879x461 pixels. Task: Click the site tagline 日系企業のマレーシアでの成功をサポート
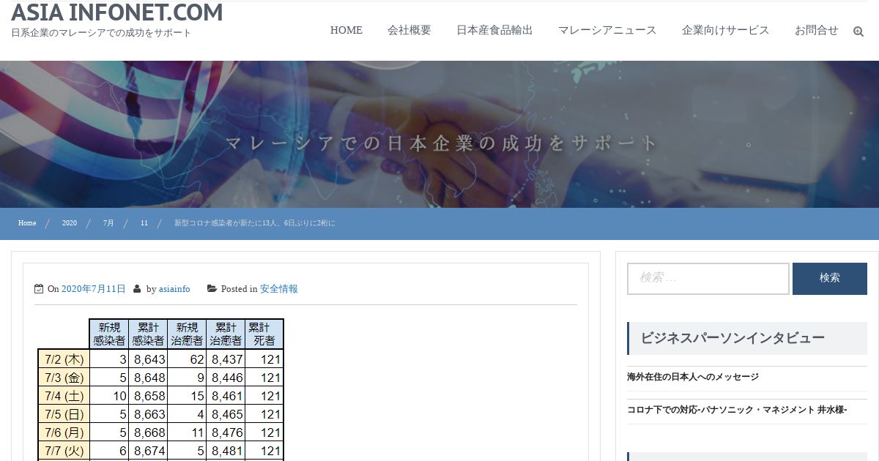tap(101, 33)
